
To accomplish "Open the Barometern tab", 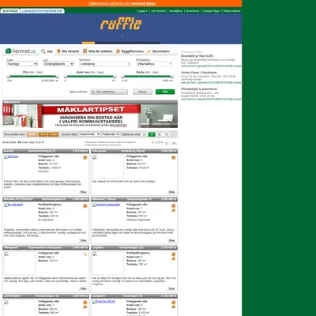I will pos(158,51).
